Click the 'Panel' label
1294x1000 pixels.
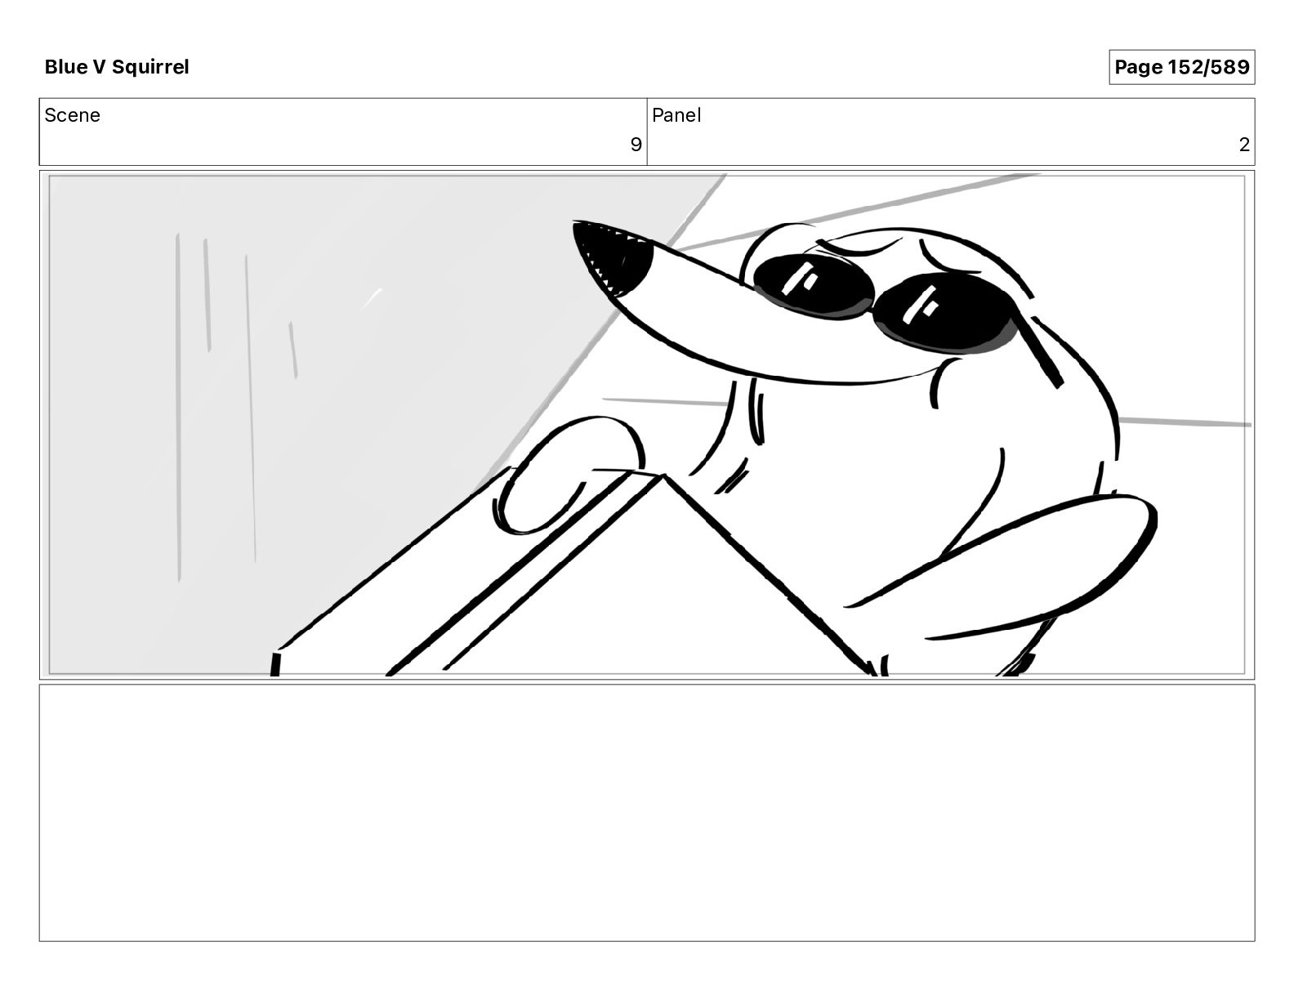(x=676, y=115)
